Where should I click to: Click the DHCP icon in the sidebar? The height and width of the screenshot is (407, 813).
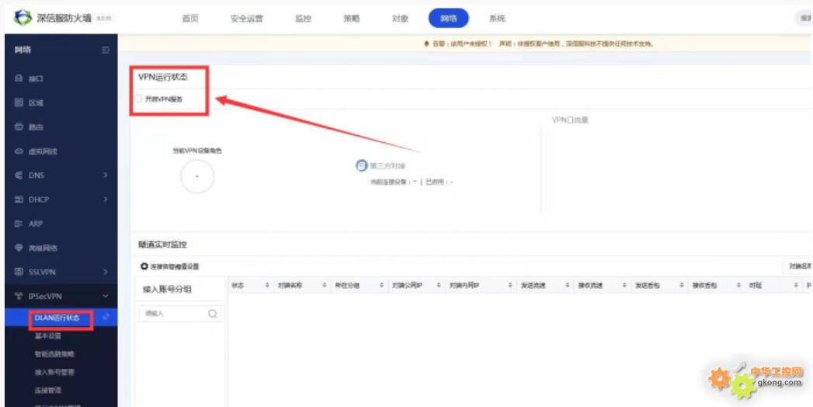pos(19,199)
